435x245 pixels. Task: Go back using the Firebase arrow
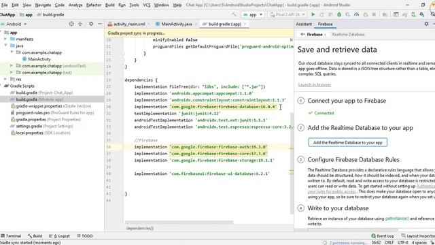pos(302,35)
